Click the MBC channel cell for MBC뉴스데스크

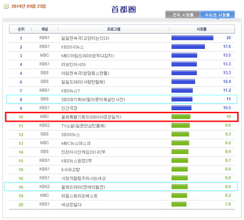pos(45,143)
